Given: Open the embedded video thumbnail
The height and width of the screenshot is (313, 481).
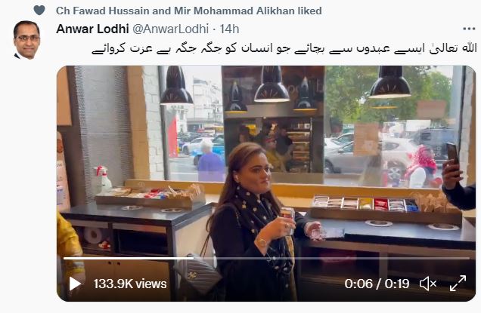Looking at the screenshot, I should 266,183.
